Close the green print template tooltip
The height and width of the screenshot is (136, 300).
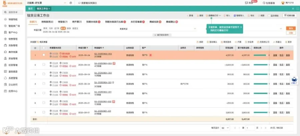click(x=241, y=27)
